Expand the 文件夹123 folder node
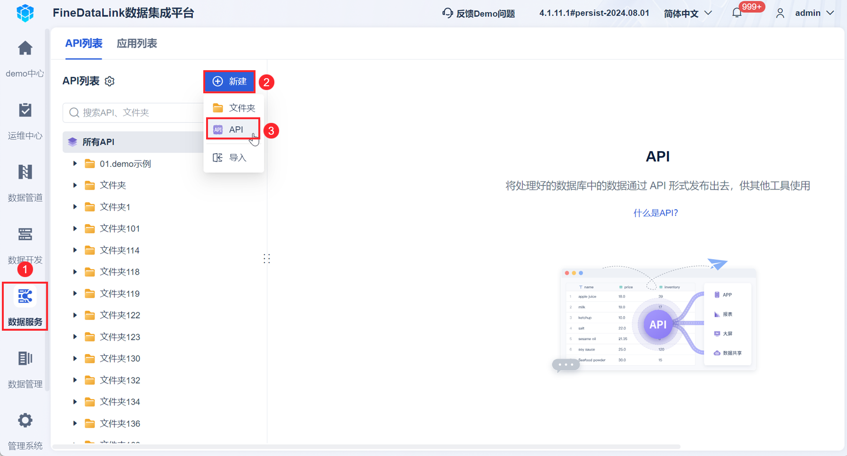 tap(75, 337)
